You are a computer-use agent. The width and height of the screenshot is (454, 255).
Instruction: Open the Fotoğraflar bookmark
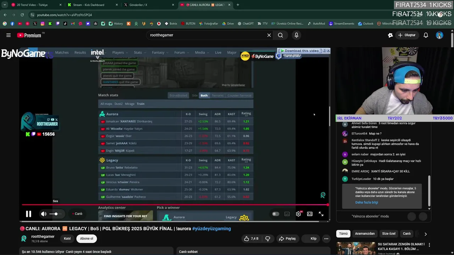click(x=209, y=24)
